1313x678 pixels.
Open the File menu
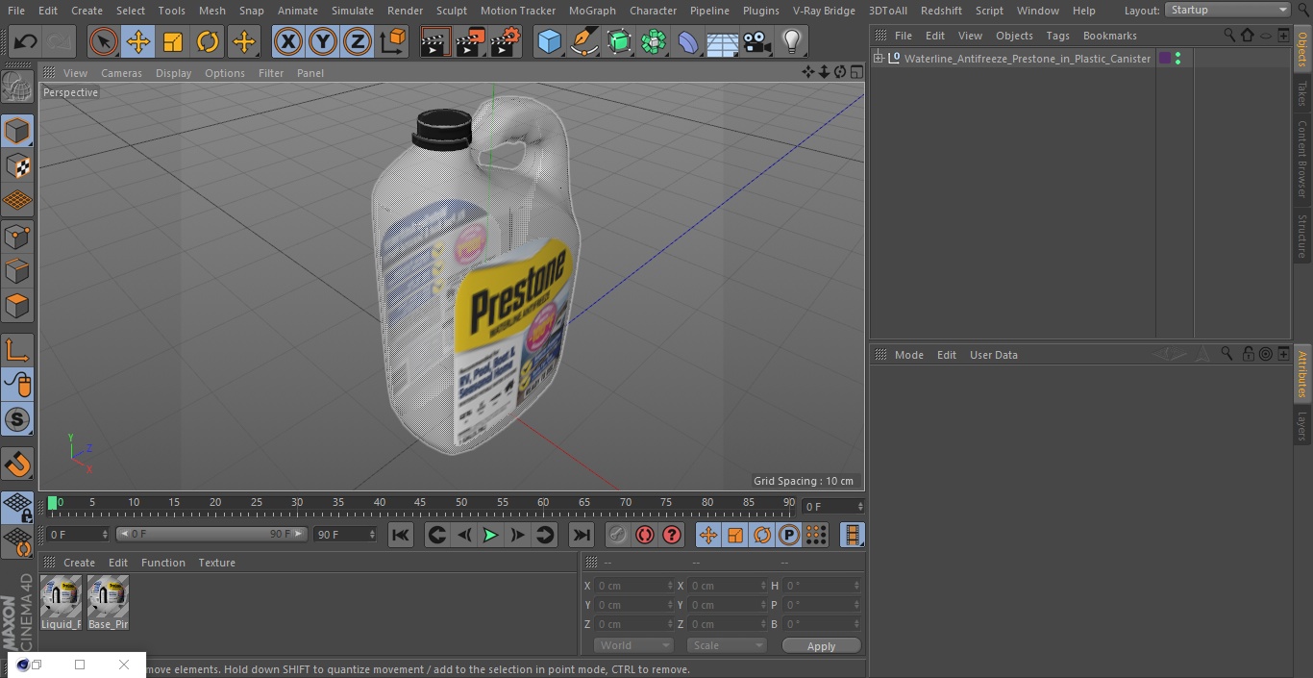point(16,10)
